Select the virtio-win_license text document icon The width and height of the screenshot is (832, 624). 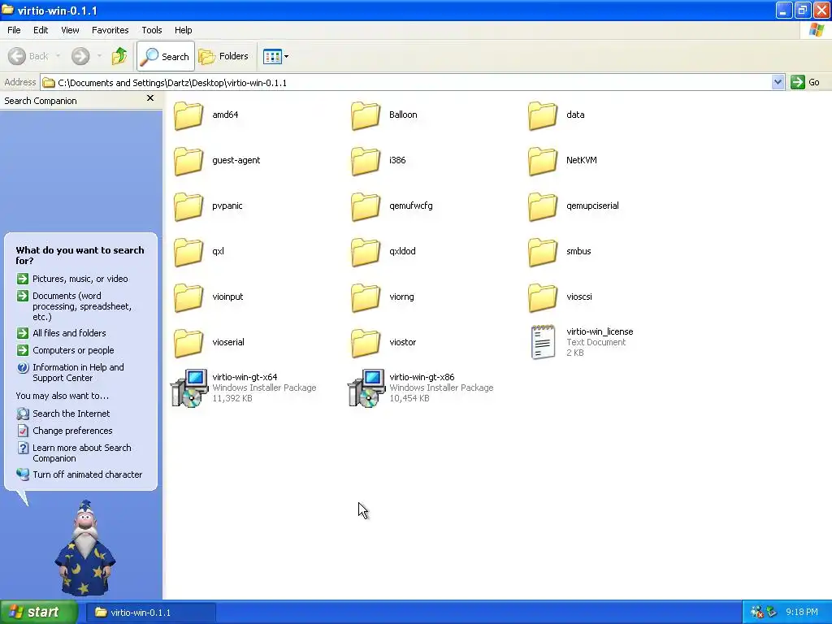[543, 342]
